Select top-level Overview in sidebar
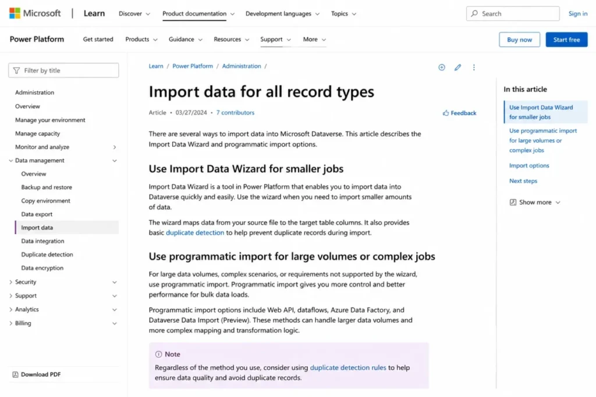Viewport: 596px width, 397px height. click(27, 106)
